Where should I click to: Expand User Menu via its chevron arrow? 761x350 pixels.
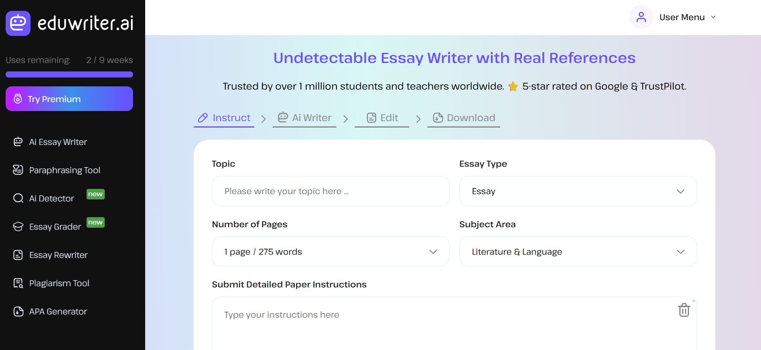pyautogui.click(x=713, y=17)
